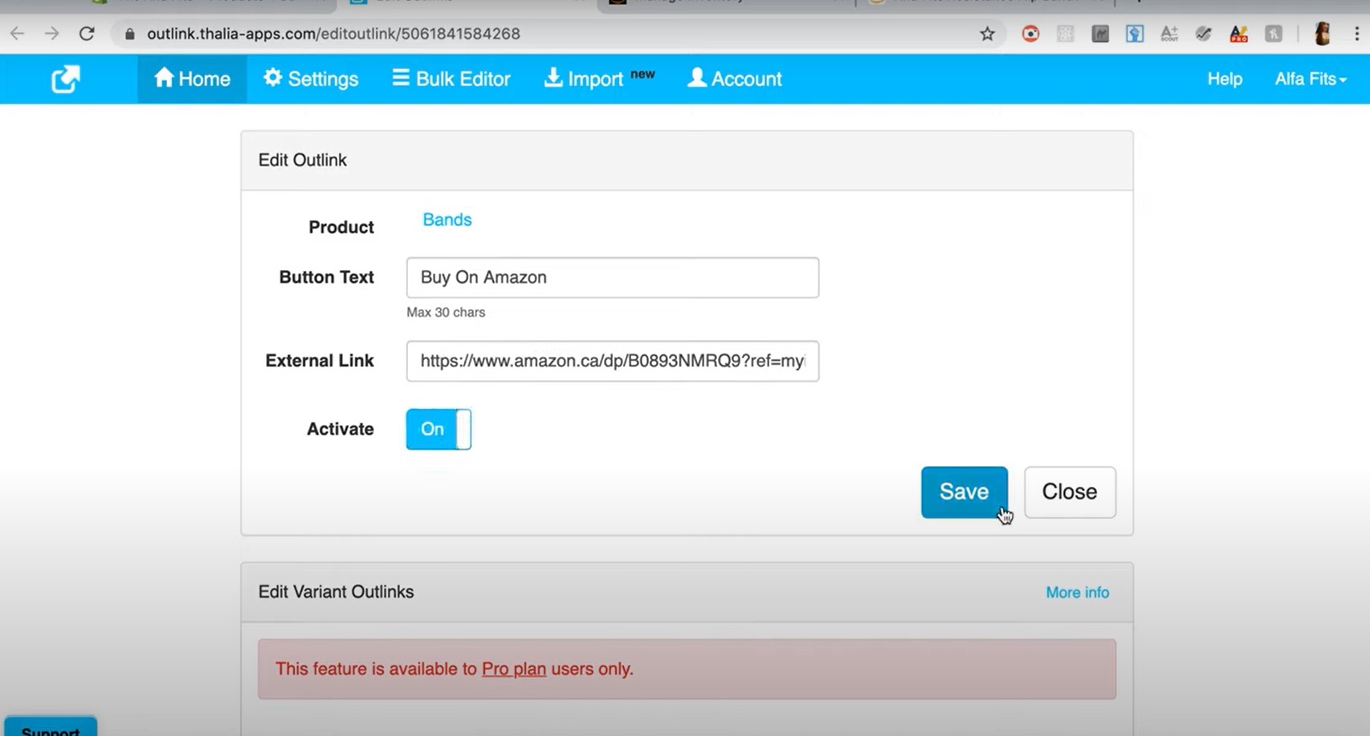This screenshot has width=1370, height=736.
Task: Click the Import download icon
Action: point(552,78)
